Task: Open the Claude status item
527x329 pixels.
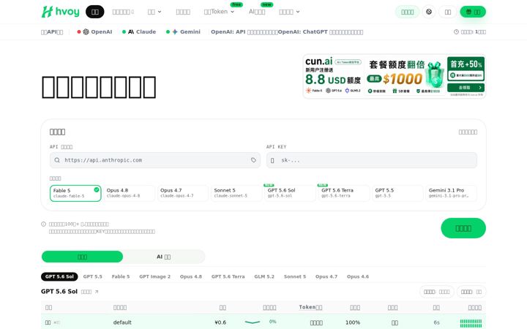Action: [x=139, y=32]
